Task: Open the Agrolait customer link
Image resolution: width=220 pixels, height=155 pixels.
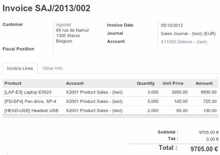Action: pos(64,25)
